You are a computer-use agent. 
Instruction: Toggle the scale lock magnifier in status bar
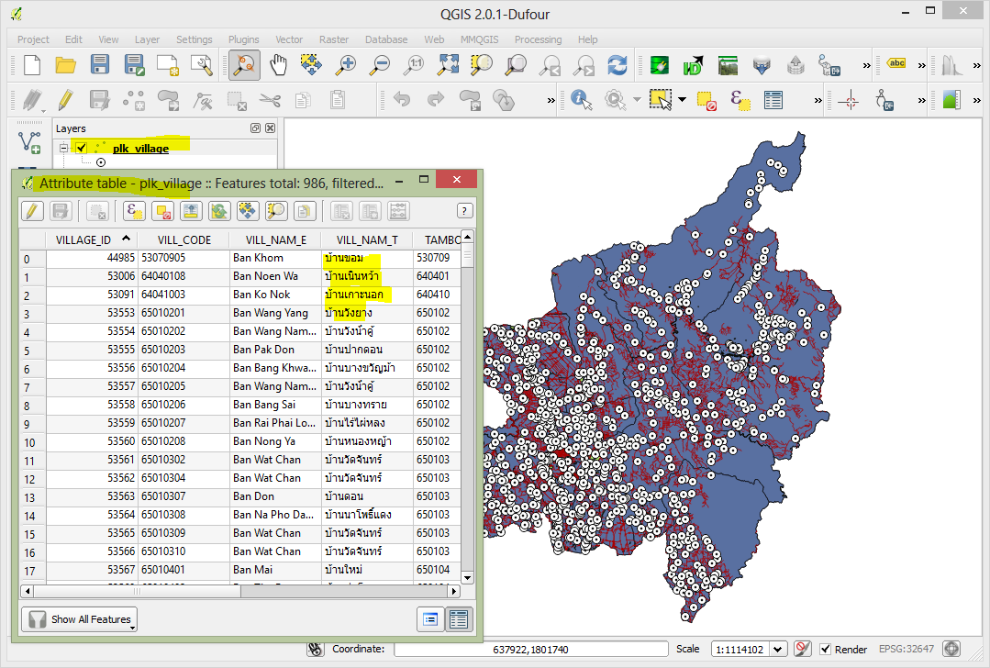click(x=802, y=649)
